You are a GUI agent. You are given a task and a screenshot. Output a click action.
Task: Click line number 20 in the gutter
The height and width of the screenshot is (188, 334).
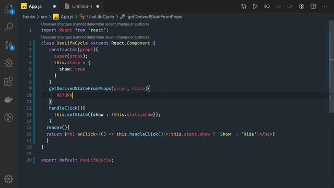point(29,160)
